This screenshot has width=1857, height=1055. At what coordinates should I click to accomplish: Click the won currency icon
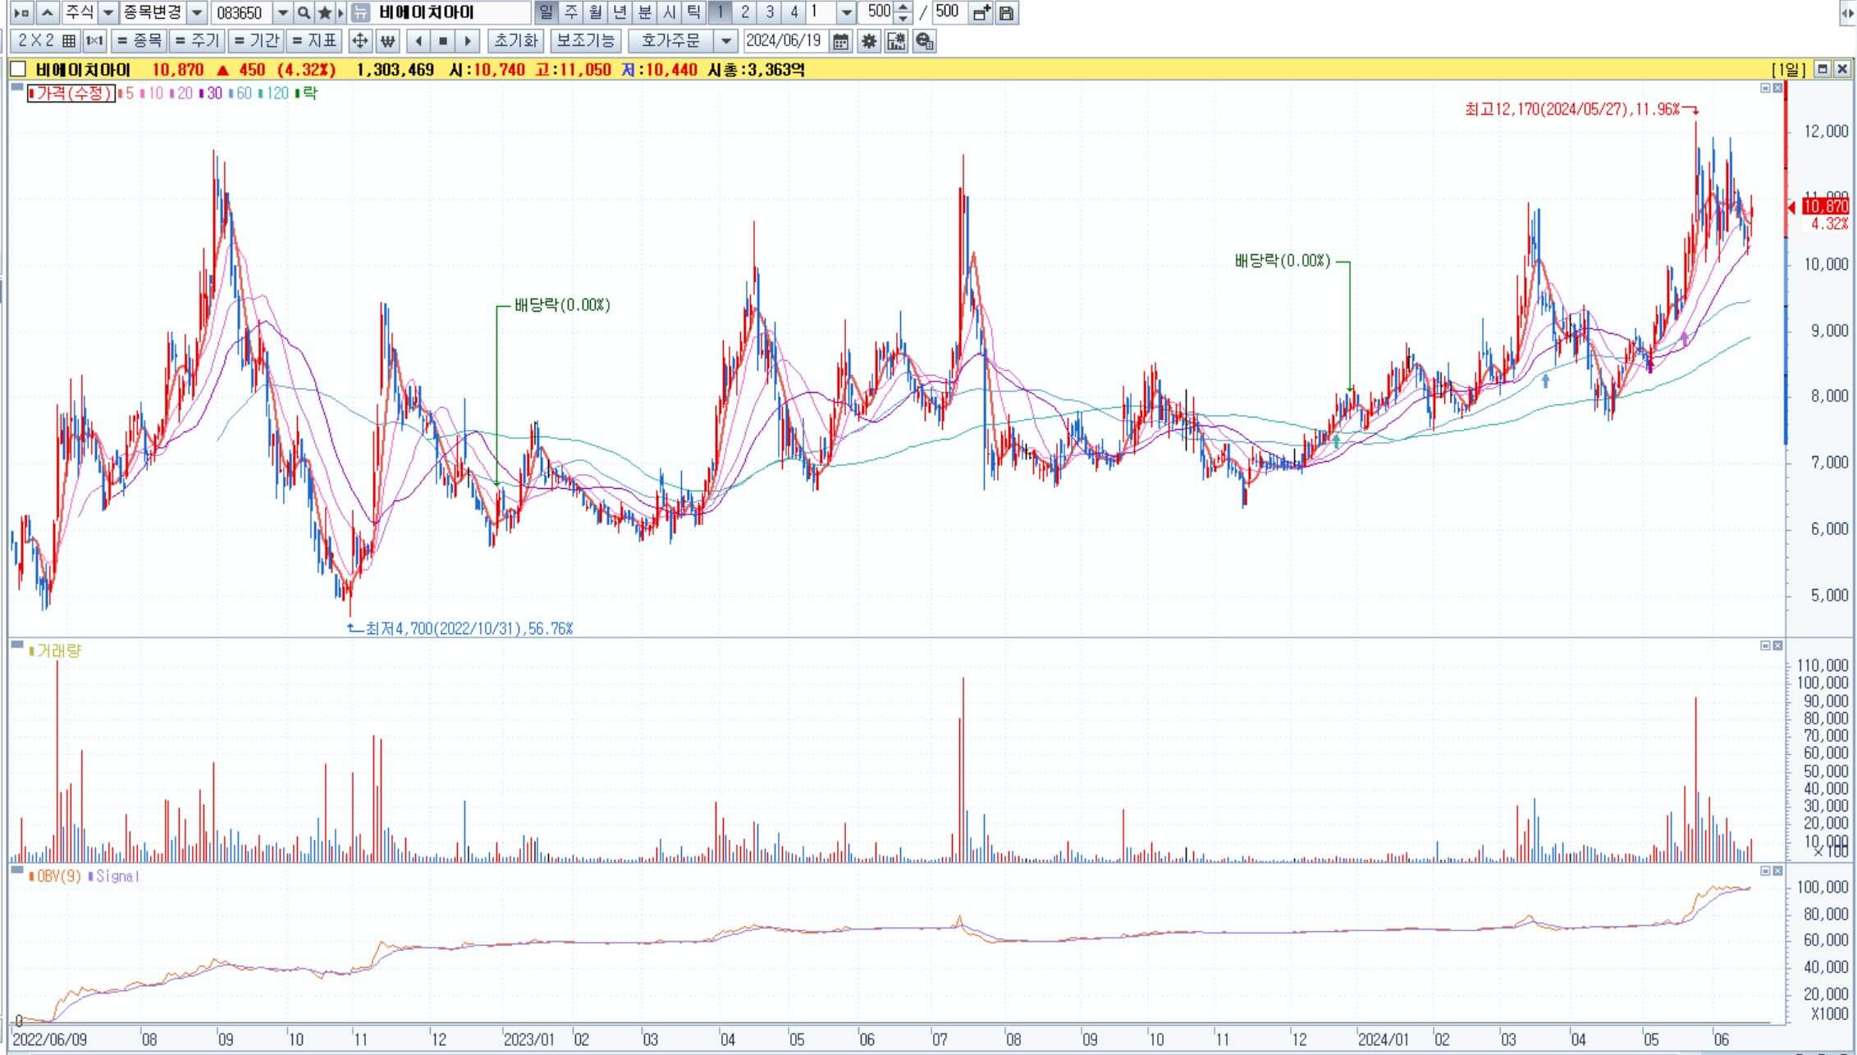(x=387, y=41)
